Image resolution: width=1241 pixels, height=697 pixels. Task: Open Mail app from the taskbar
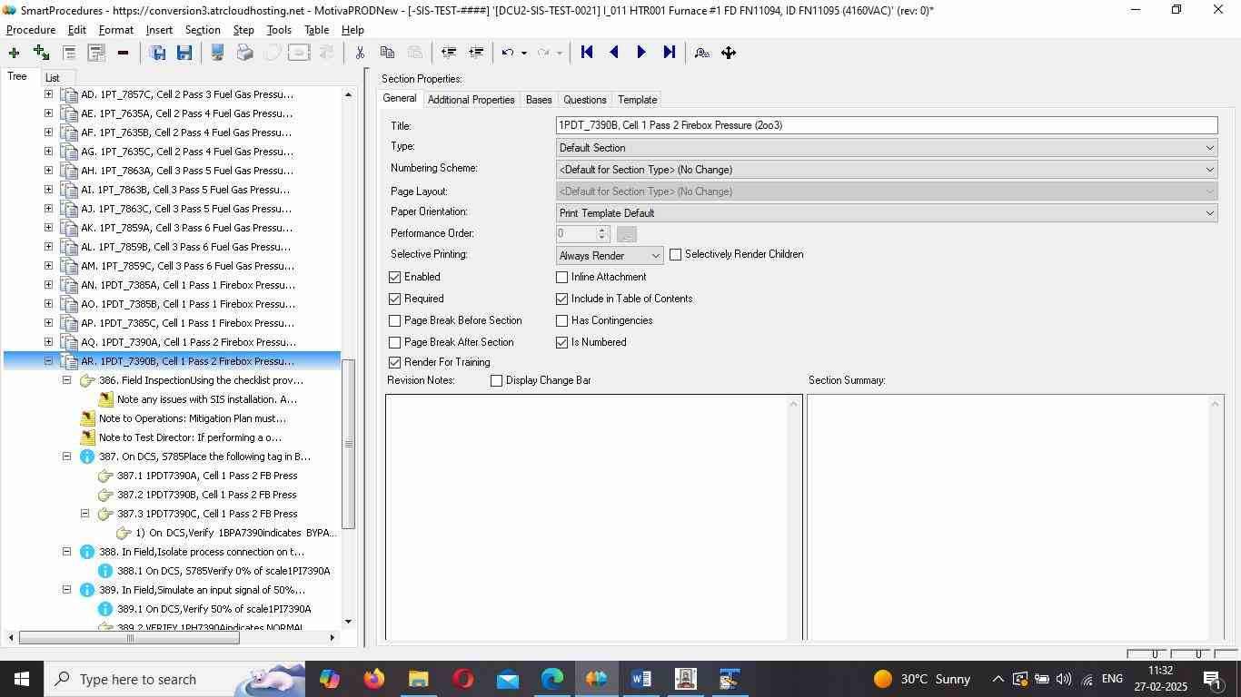508,679
